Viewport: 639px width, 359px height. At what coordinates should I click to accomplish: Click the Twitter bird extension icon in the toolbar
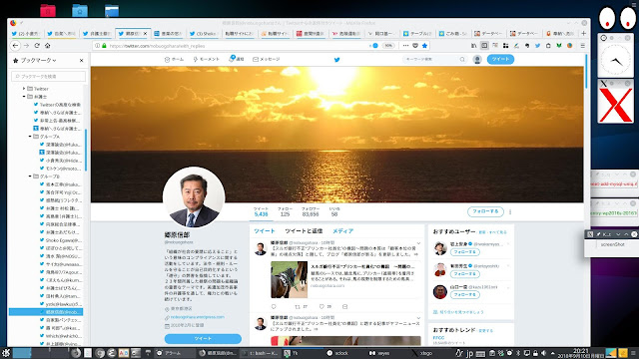[537, 46]
